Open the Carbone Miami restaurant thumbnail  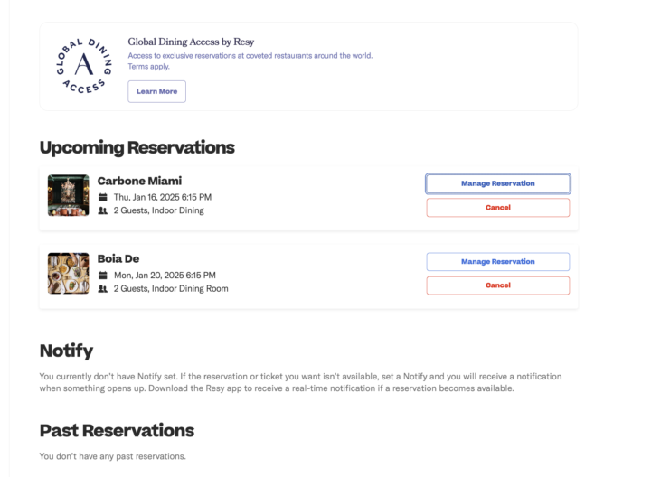click(x=69, y=195)
